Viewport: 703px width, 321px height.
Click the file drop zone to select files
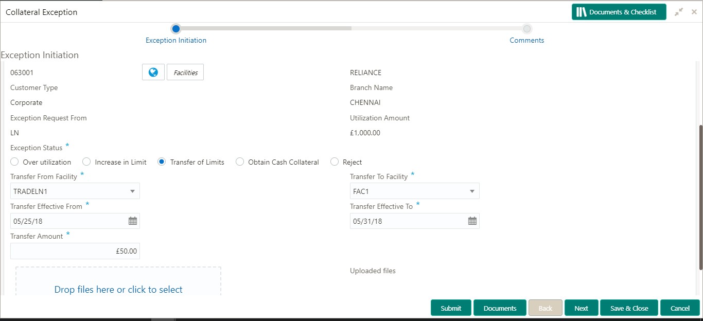pos(118,282)
